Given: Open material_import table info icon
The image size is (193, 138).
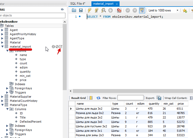Looking at the screenshot, I should point(53,47).
